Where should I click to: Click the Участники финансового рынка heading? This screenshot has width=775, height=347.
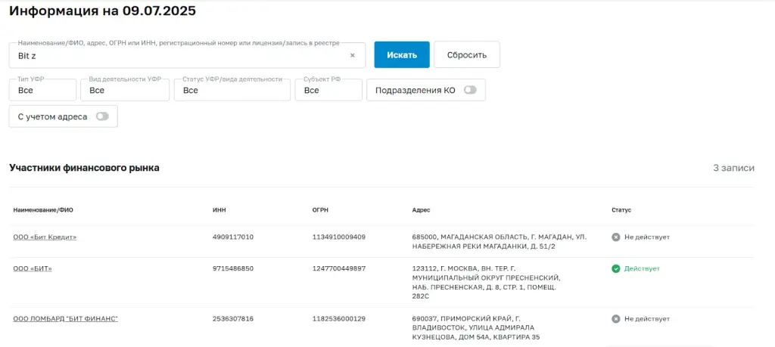[x=85, y=168]
